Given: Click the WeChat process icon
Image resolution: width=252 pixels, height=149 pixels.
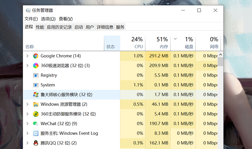Looking at the screenshot, I should 36,123.
